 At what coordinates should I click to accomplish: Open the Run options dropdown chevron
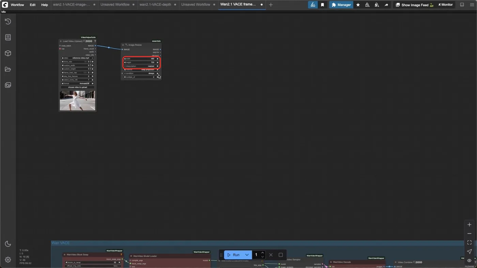tap(247, 255)
